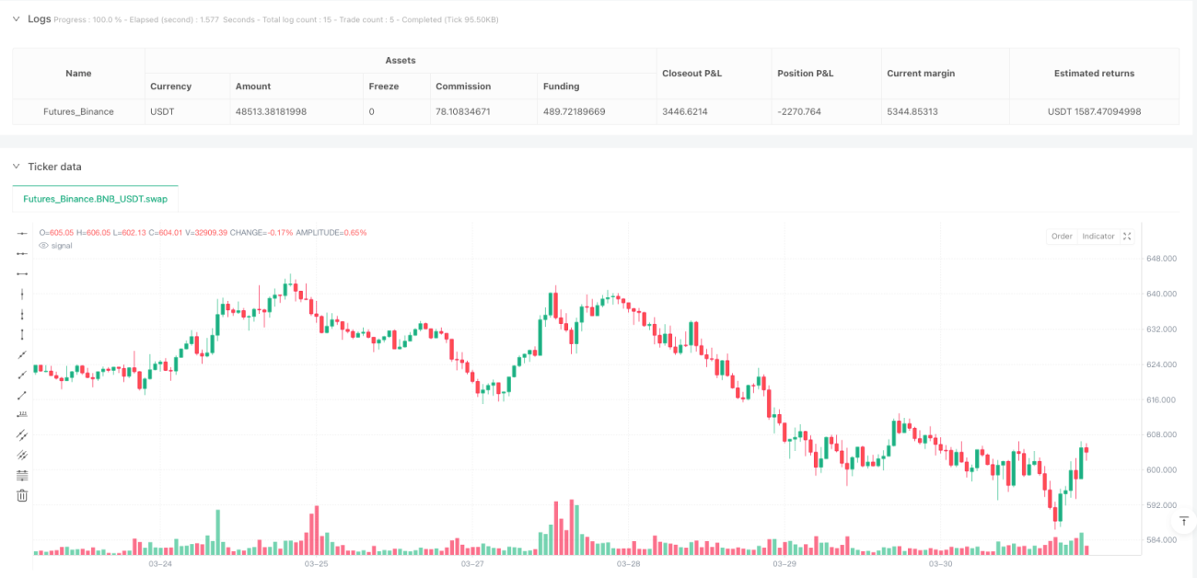Select the price line tool with numbers
Screen dimensions: 1197x578
(23, 414)
